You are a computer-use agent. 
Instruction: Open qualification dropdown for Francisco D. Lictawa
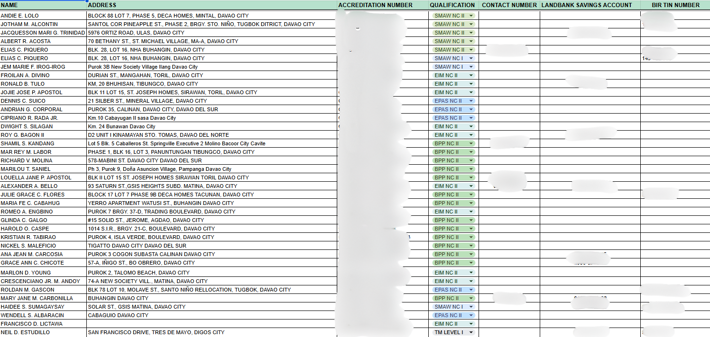471,324
